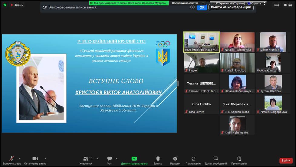The image size is (296, 167).
Task: Select Viktor Muntian video tile
Action: click(x=273, y=42)
